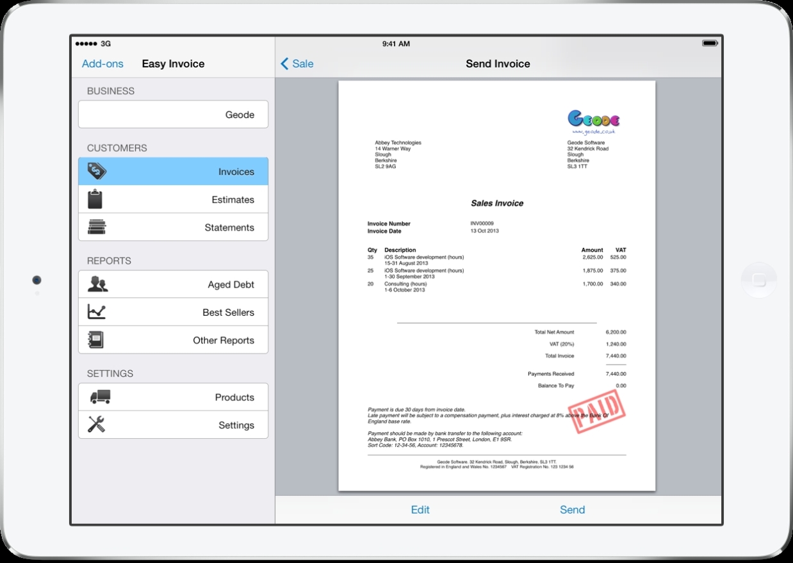Tap the Total Invoice label
Image resolution: width=793 pixels, height=563 pixels.
(x=560, y=356)
